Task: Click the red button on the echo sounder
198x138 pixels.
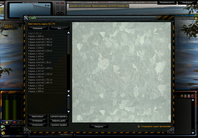Action: tap(62, 3)
